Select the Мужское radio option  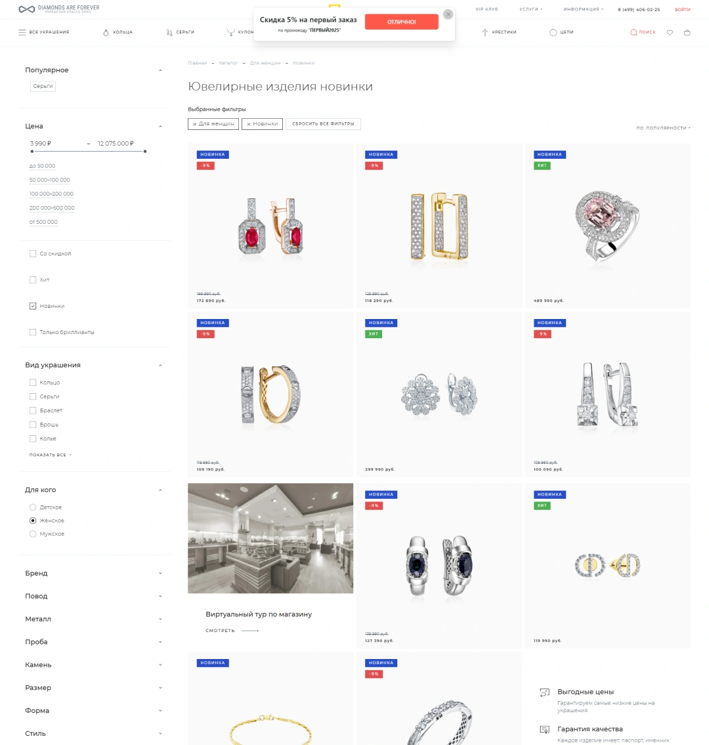coord(33,534)
